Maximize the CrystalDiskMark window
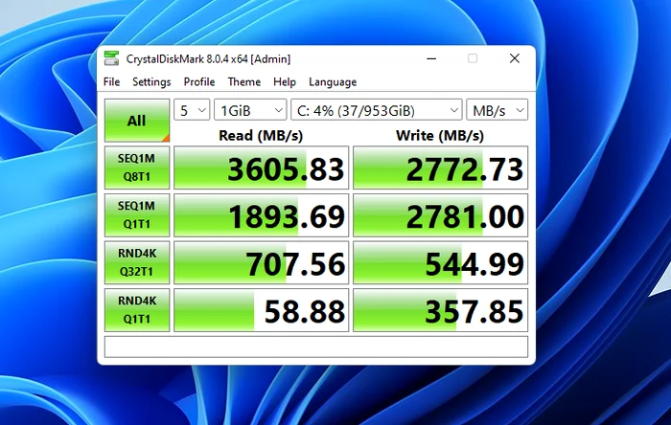 click(x=473, y=58)
